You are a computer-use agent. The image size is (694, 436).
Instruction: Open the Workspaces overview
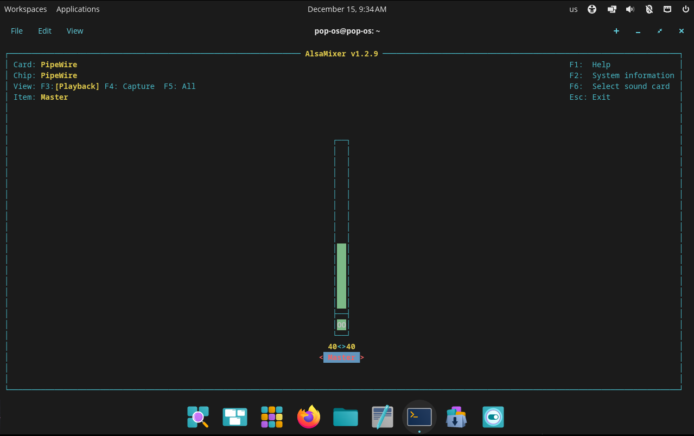tap(26, 9)
